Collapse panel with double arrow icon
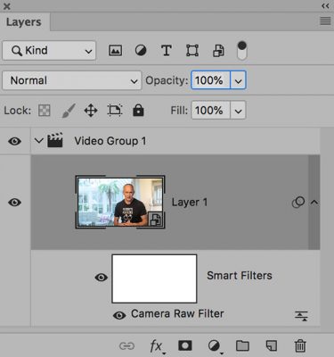This screenshot has height=357, width=334. tap(325, 5)
